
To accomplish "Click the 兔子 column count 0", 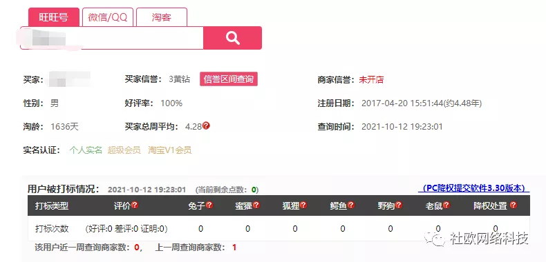I will coord(200,229).
